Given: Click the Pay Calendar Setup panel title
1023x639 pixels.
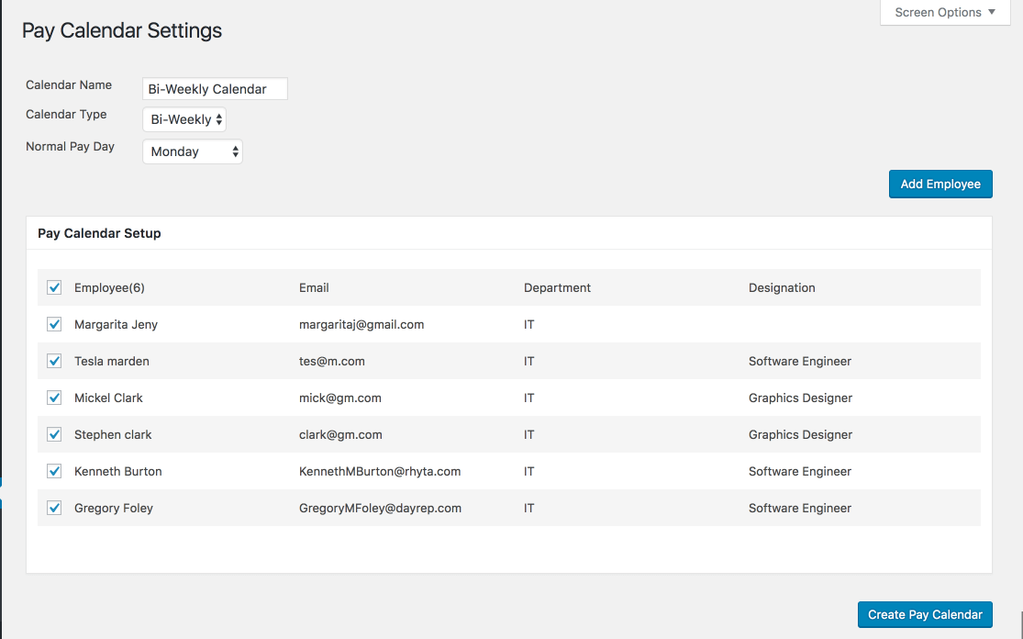Looking at the screenshot, I should point(99,233).
